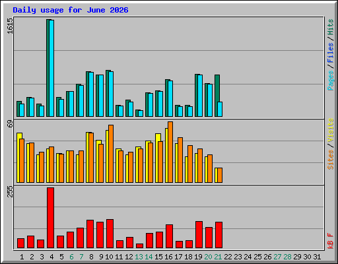Select green weekend day 6 label
The image size is (338, 264).
point(71,257)
